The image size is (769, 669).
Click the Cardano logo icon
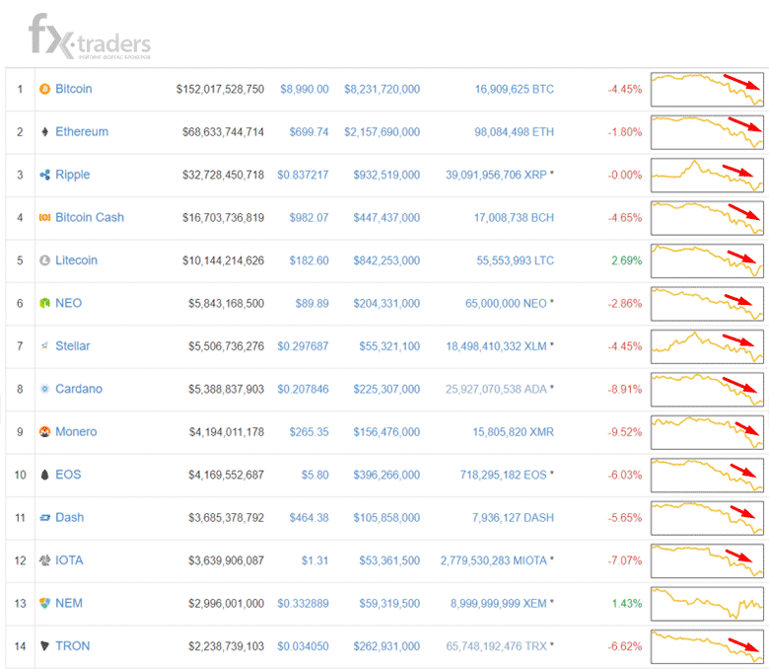click(x=44, y=389)
